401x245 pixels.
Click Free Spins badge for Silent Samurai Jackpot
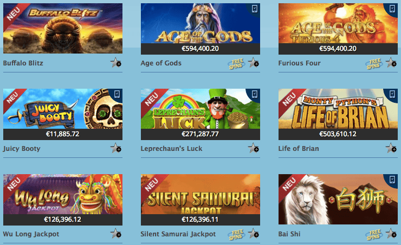pos(236,235)
